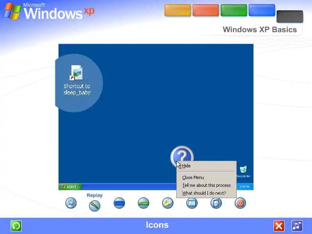Open the folder lesson yellow icon
This screenshot has height=234, width=312.
coord(168,203)
